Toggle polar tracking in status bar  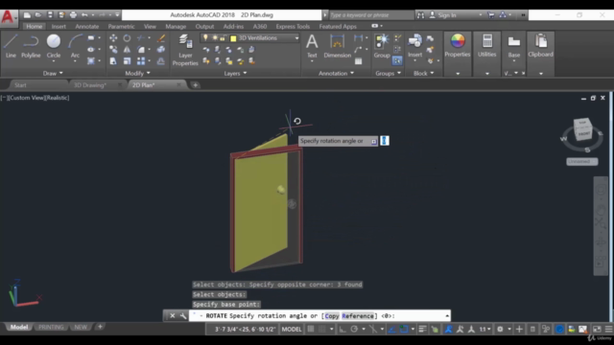354,329
